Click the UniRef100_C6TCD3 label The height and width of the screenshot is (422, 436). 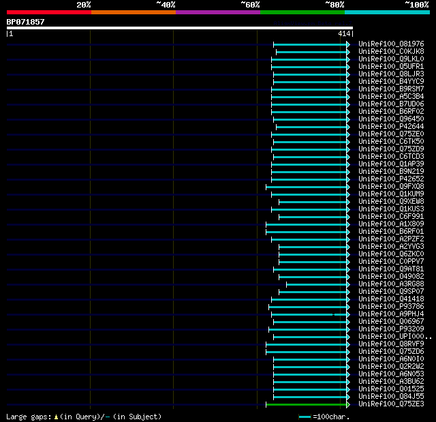[391, 157]
